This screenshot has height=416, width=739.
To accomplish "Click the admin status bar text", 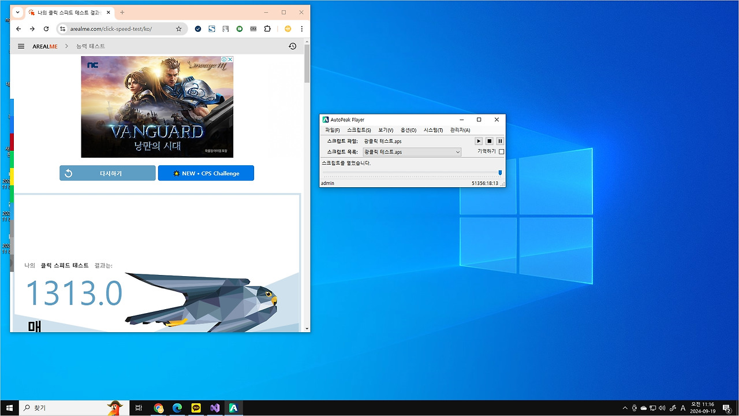I will pos(329,183).
